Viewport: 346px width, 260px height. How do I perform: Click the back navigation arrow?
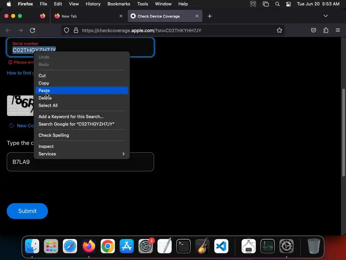[x=8, y=30]
